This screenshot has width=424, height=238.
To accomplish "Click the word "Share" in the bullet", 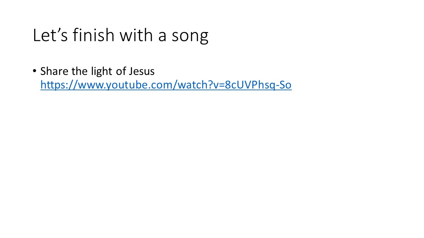I will [54, 71].
